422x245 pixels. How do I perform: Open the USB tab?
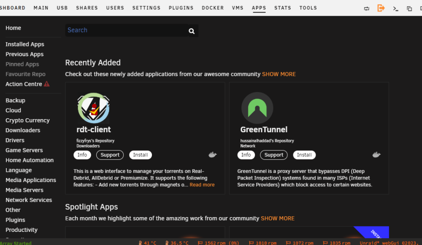[62, 8]
